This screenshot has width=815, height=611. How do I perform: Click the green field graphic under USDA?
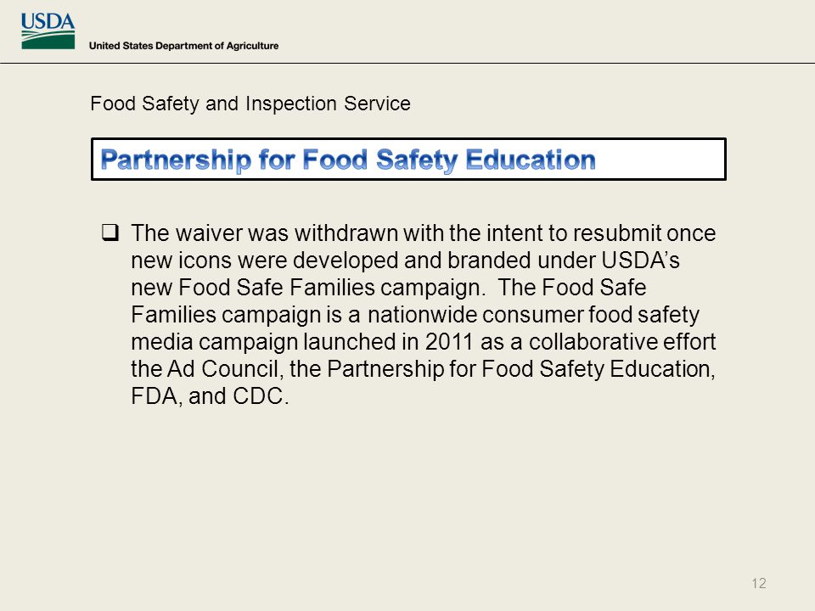point(48,40)
